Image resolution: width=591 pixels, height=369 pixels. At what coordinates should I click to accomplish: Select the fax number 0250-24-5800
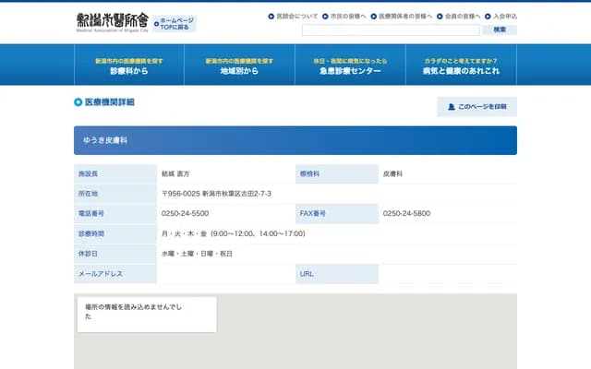406,213
